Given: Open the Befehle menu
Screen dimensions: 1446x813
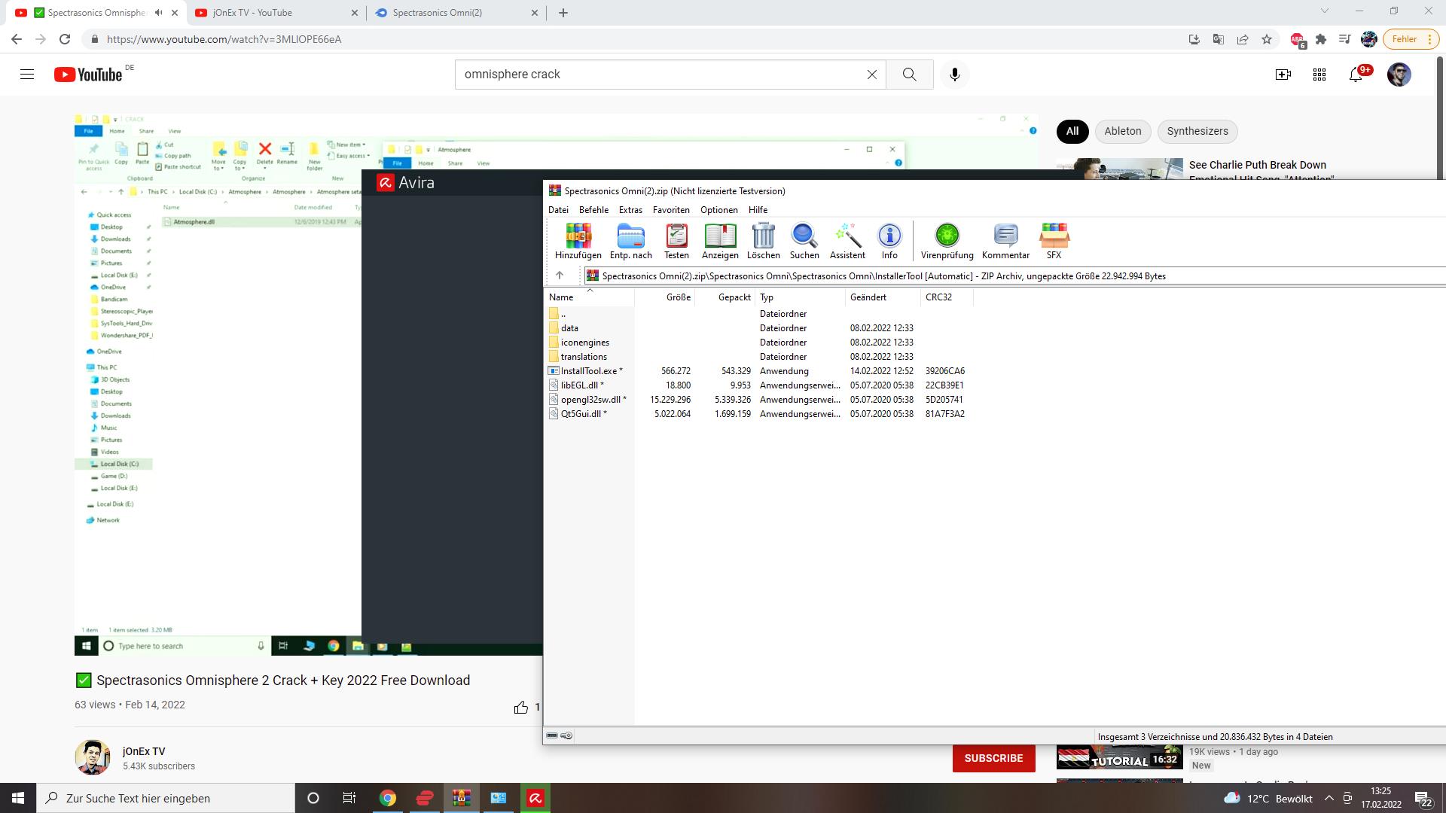Looking at the screenshot, I should 593,210.
